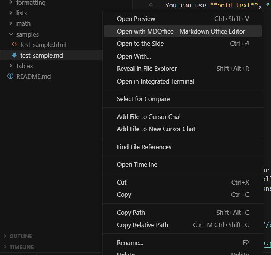Choose Reveal in File Explorer

click(x=183, y=69)
